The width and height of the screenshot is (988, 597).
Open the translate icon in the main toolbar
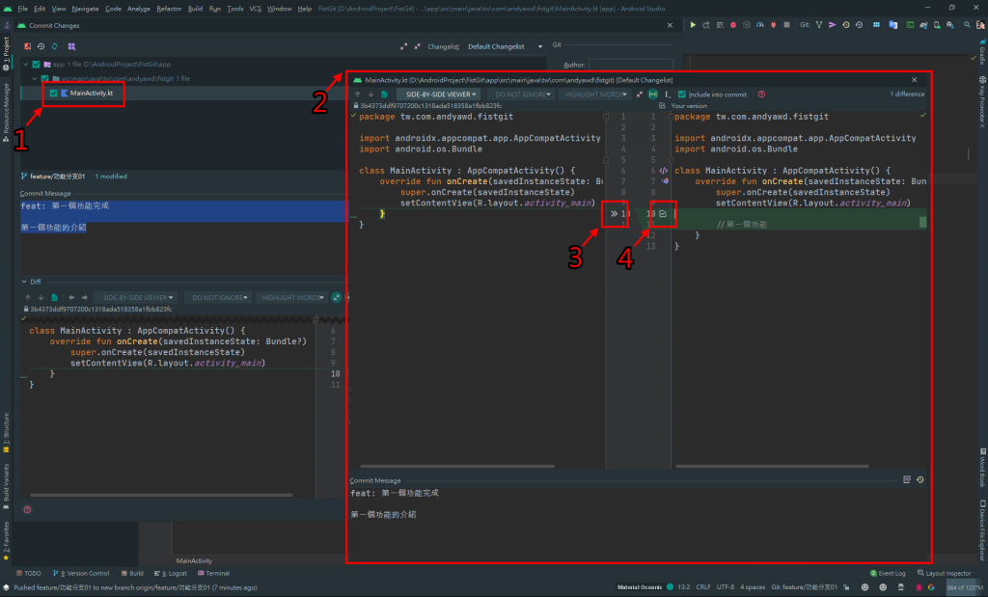pyautogui.click(x=892, y=25)
